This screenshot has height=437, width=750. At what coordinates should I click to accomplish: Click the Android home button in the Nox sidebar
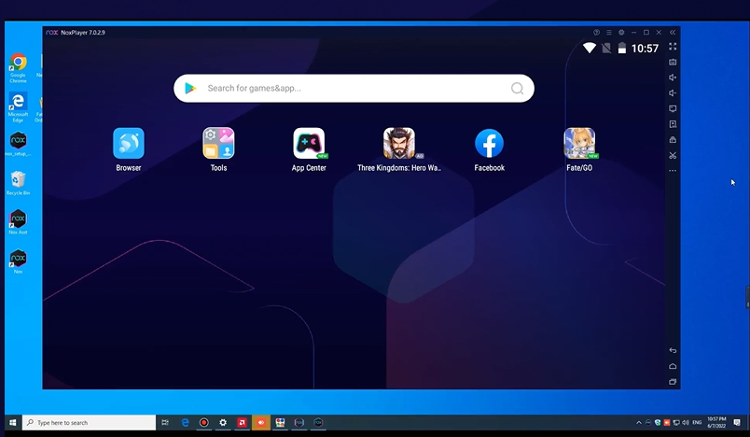pyautogui.click(x=673, y=366)
